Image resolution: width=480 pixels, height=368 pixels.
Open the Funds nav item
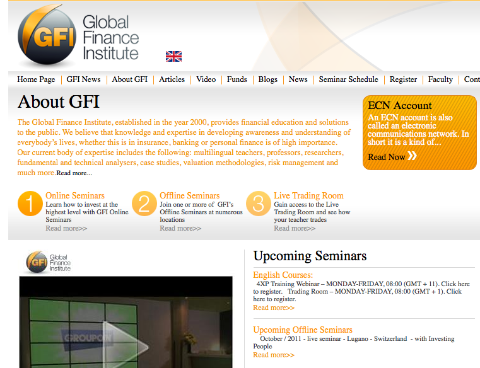click(237, 79)
